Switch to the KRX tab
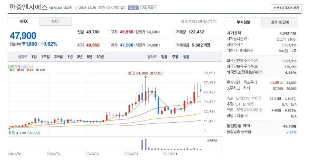The image size is (312, 160). coord(24,21)
